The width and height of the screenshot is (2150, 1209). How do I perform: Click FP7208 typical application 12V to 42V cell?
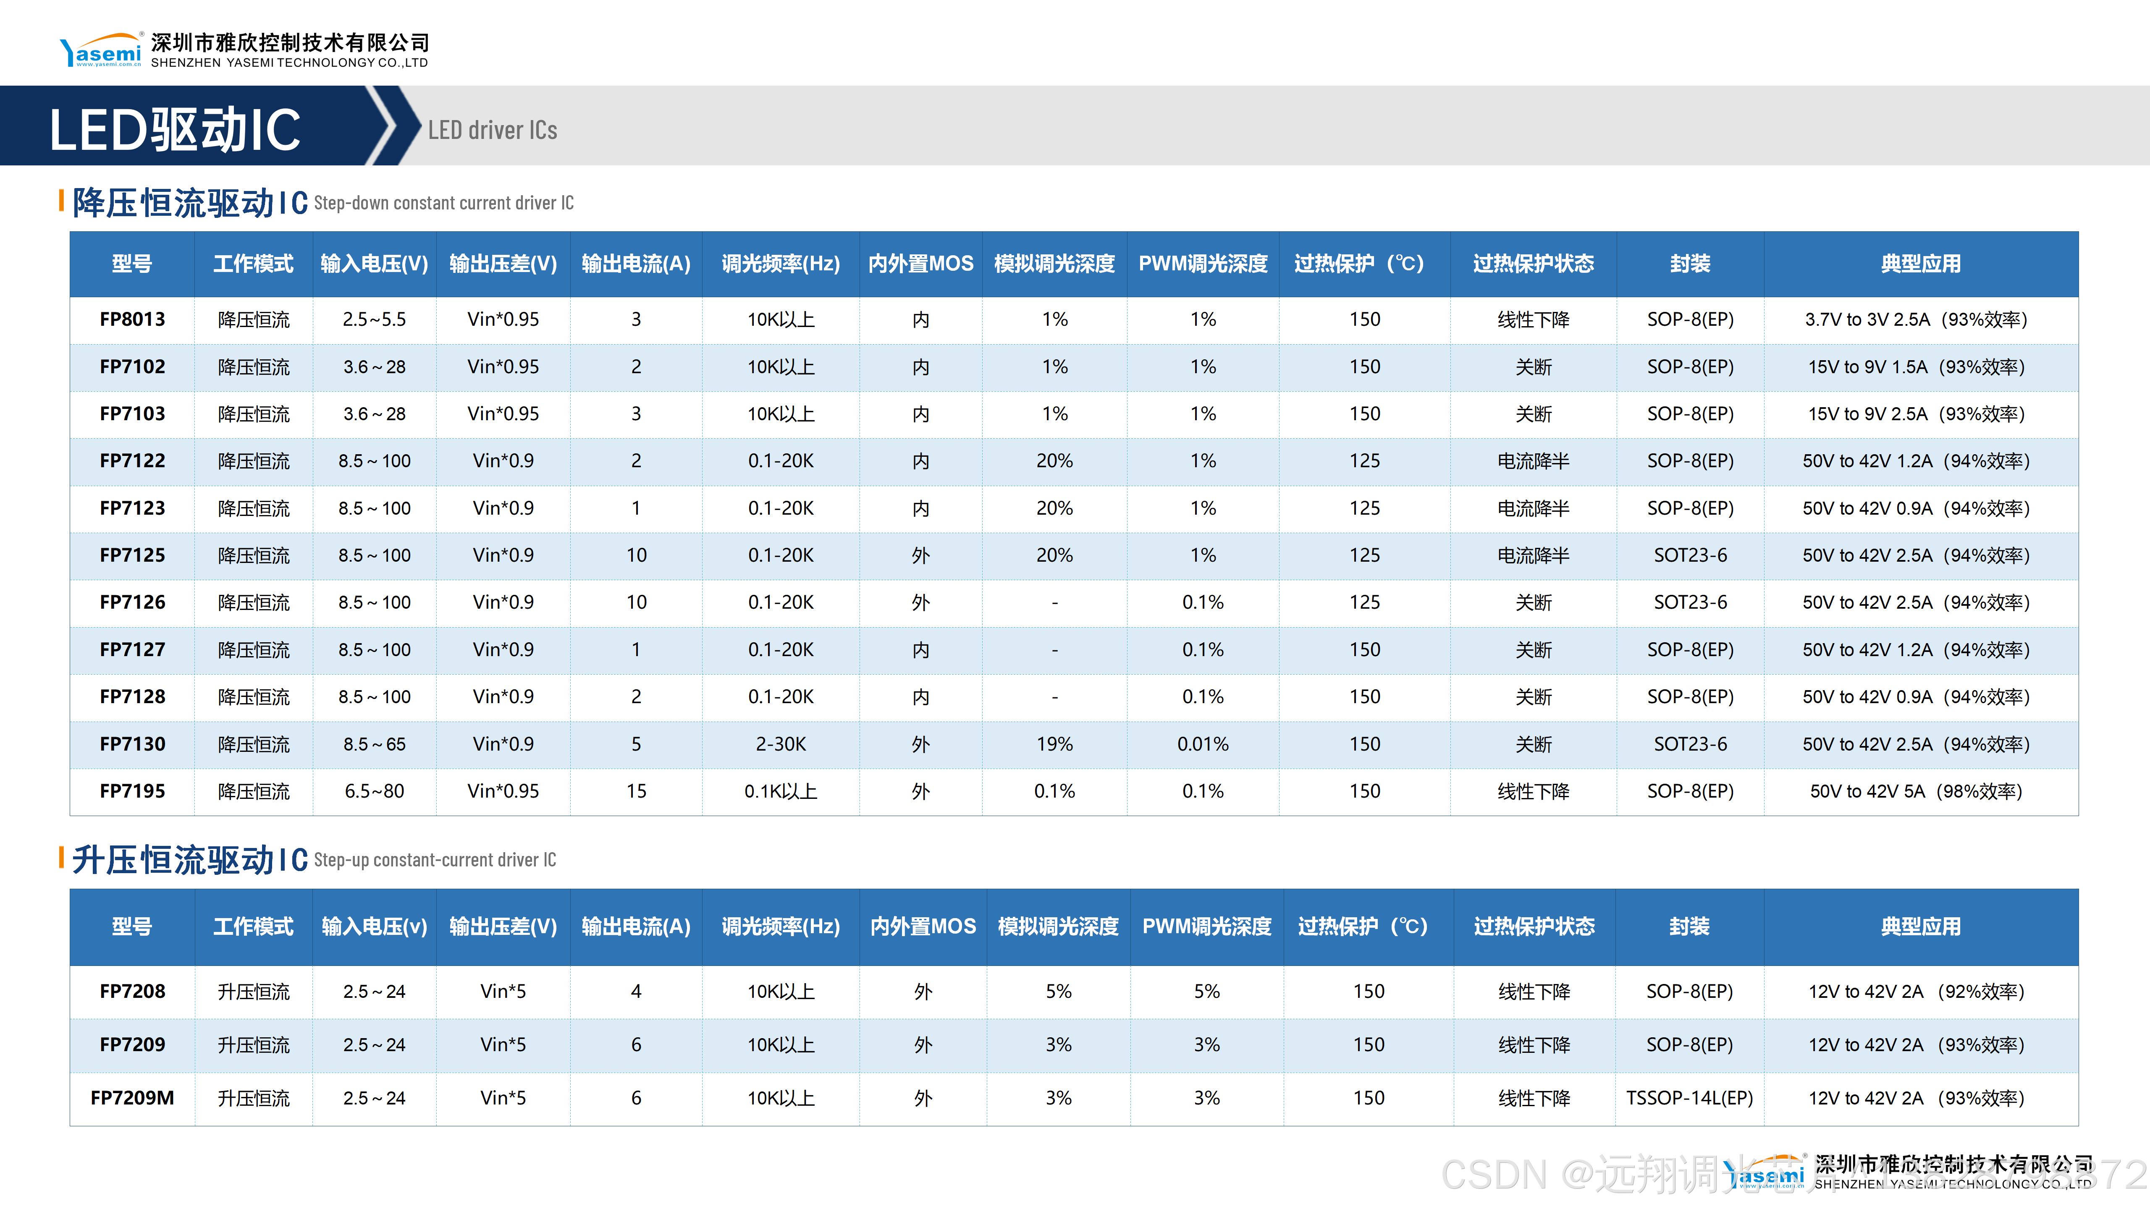pyautogui.click(x=1916, y=991)
